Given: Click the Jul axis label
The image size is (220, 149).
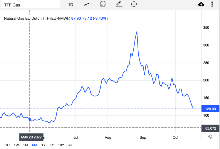Looking at the screenshot, I should tap(75, 137).
